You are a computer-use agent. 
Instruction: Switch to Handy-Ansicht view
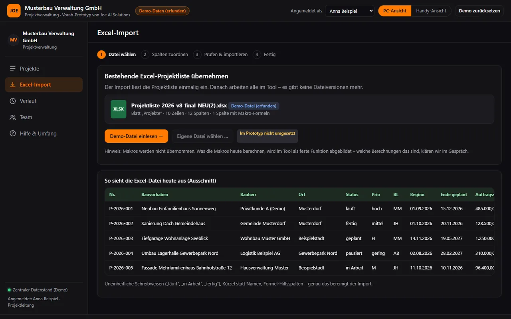(431, 11)
